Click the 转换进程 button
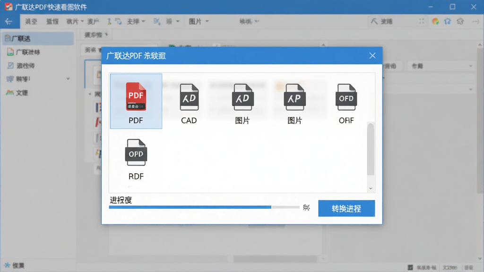 [346, 208]
